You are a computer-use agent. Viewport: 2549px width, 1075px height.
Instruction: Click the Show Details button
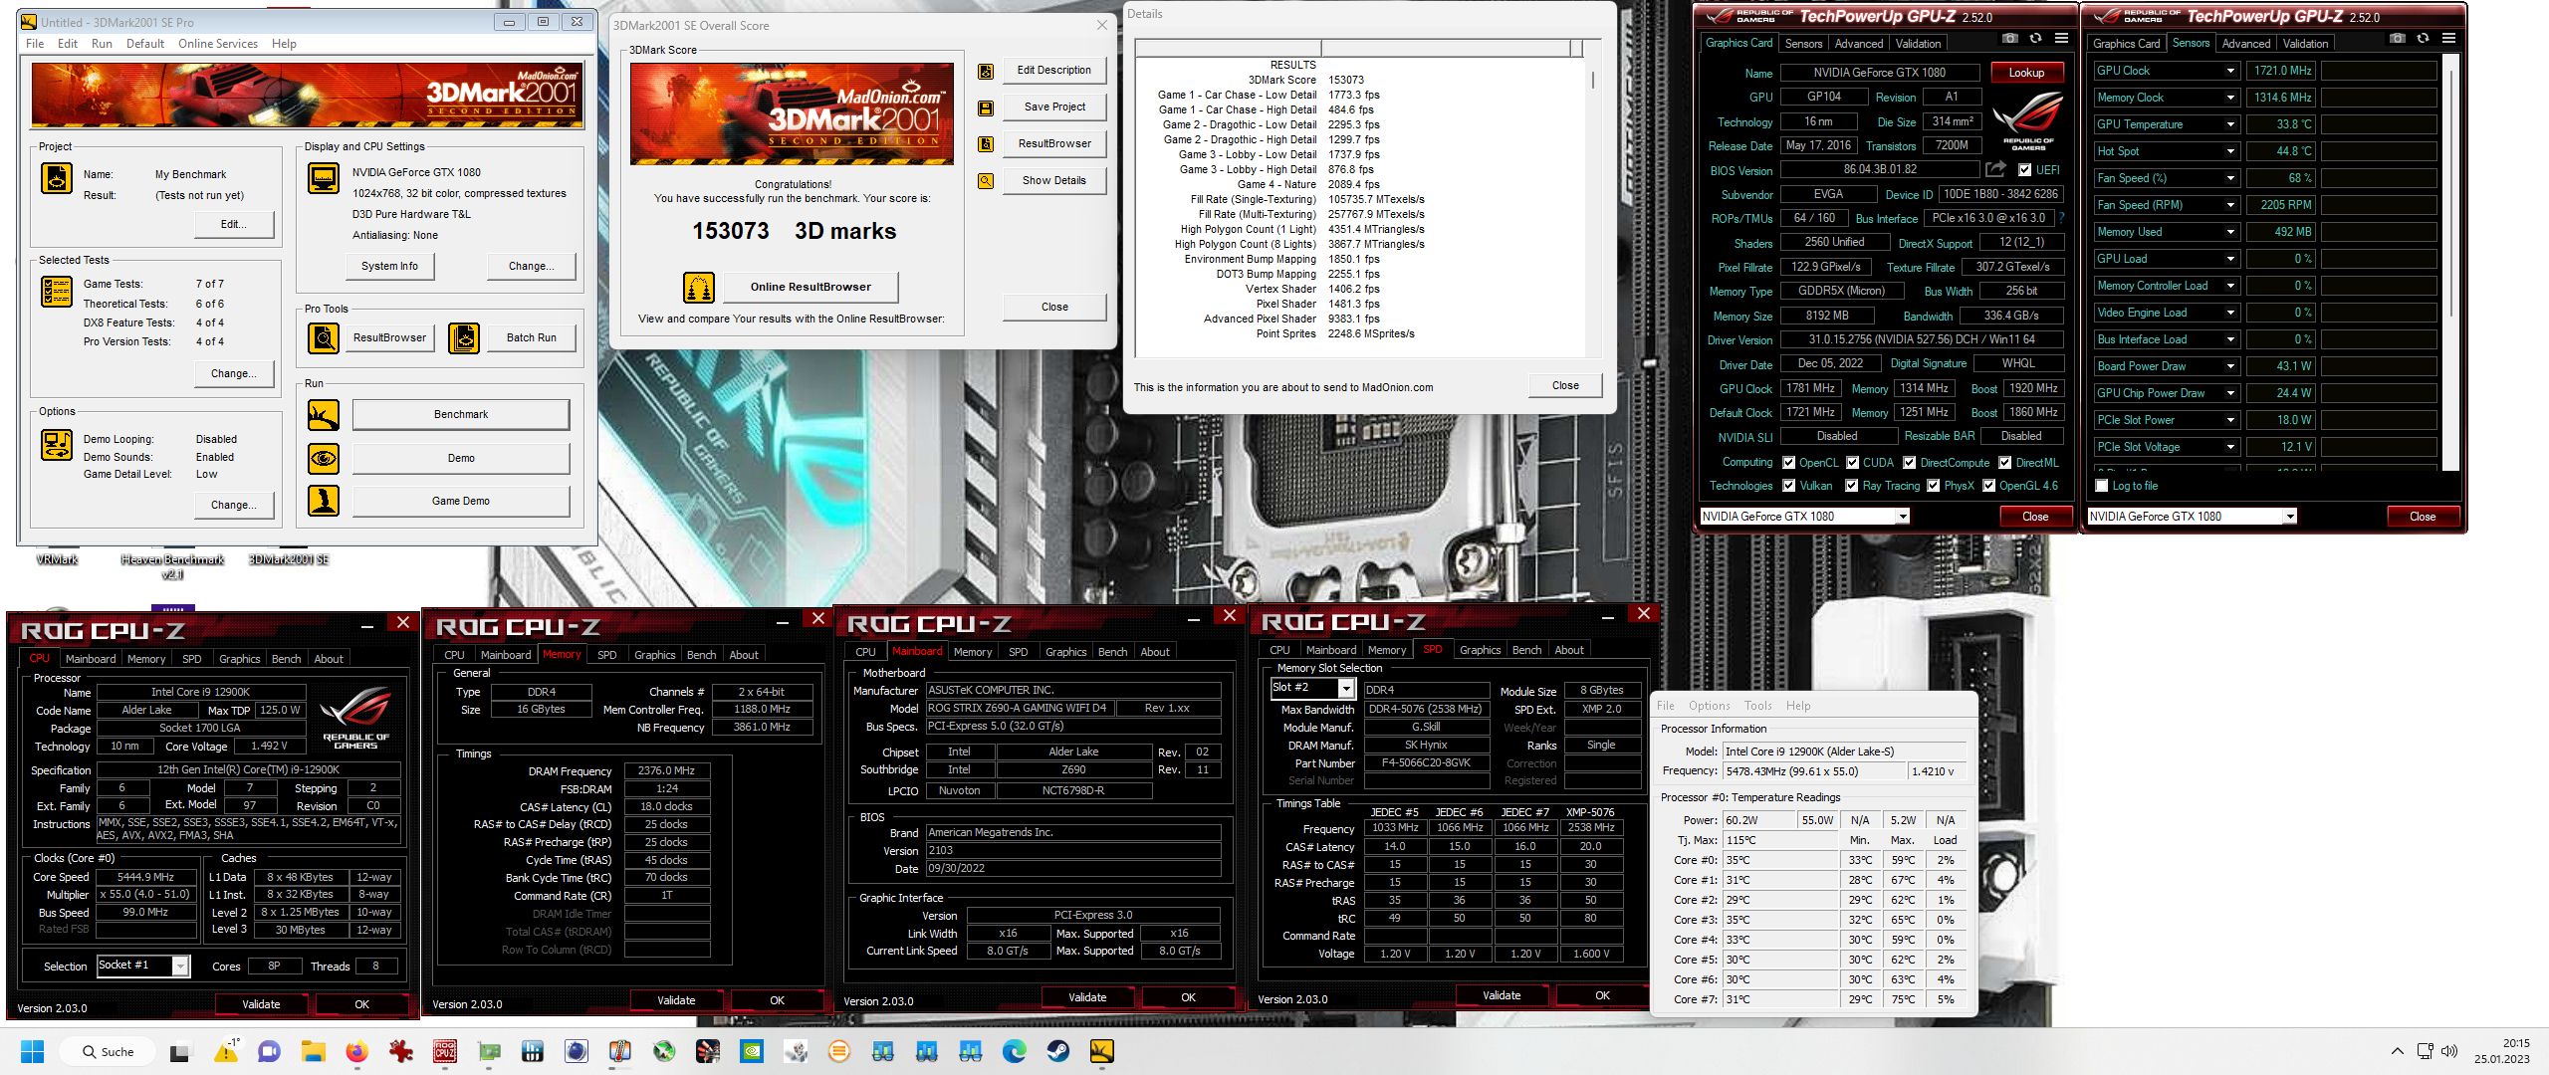pyautogui.click(x=1054, y=181)
